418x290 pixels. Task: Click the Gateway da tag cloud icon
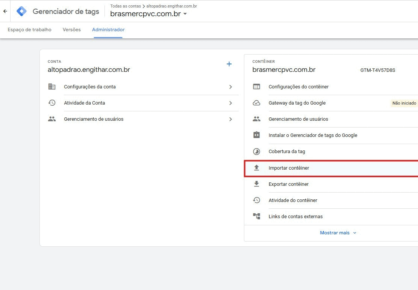[x=257, y=103]
